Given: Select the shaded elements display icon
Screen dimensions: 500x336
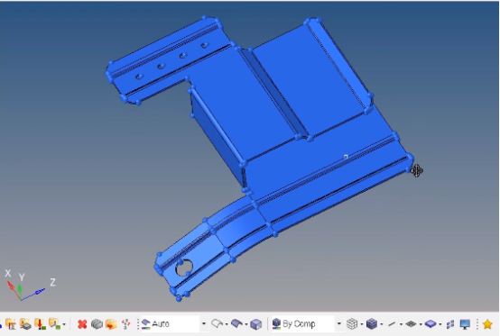Looking at the screenshot, I should pos(372,324).
